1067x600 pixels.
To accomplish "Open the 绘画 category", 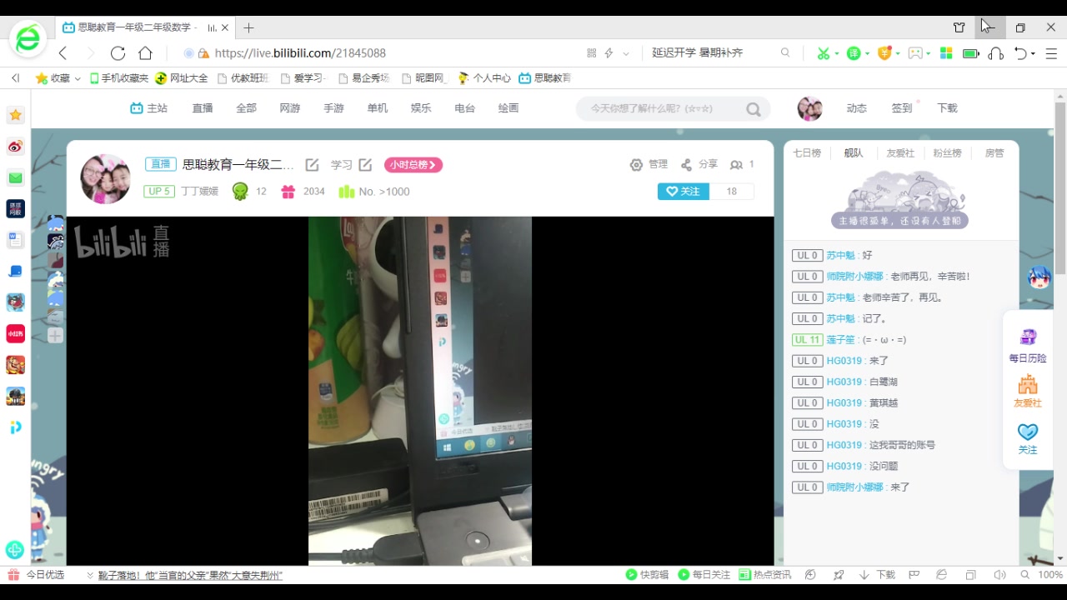I will tap(508, 108).
